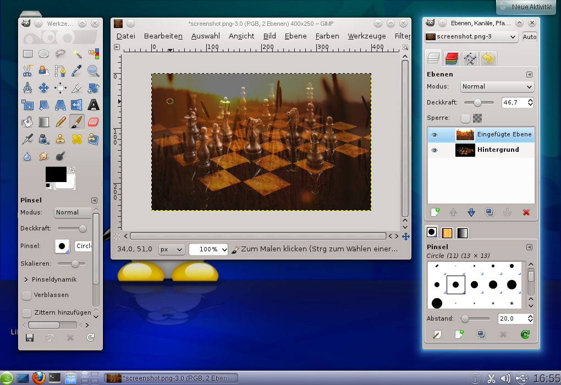Select the Pencil tool
The width and height of the screenshot is (561, 385).
coord(60,122)
